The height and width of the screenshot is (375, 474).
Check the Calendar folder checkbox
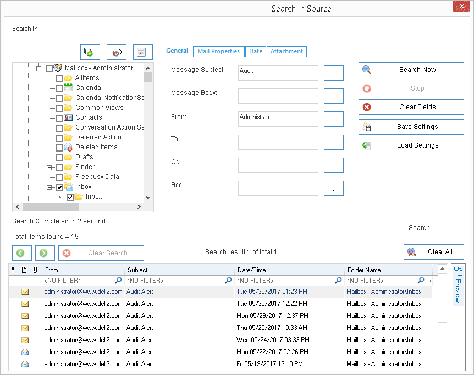tap(59, 88)
